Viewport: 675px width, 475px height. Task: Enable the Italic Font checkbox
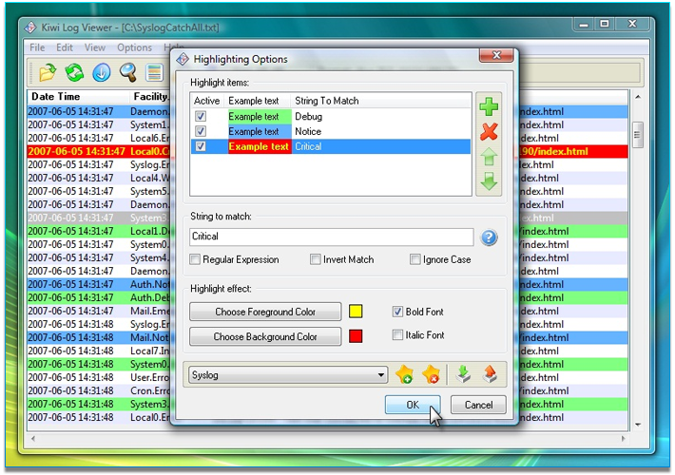(x=397, y=334)
